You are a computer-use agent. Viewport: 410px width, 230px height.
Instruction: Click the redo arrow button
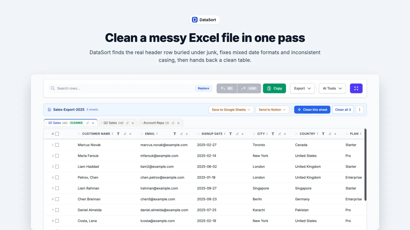click(x=249, y=88)
